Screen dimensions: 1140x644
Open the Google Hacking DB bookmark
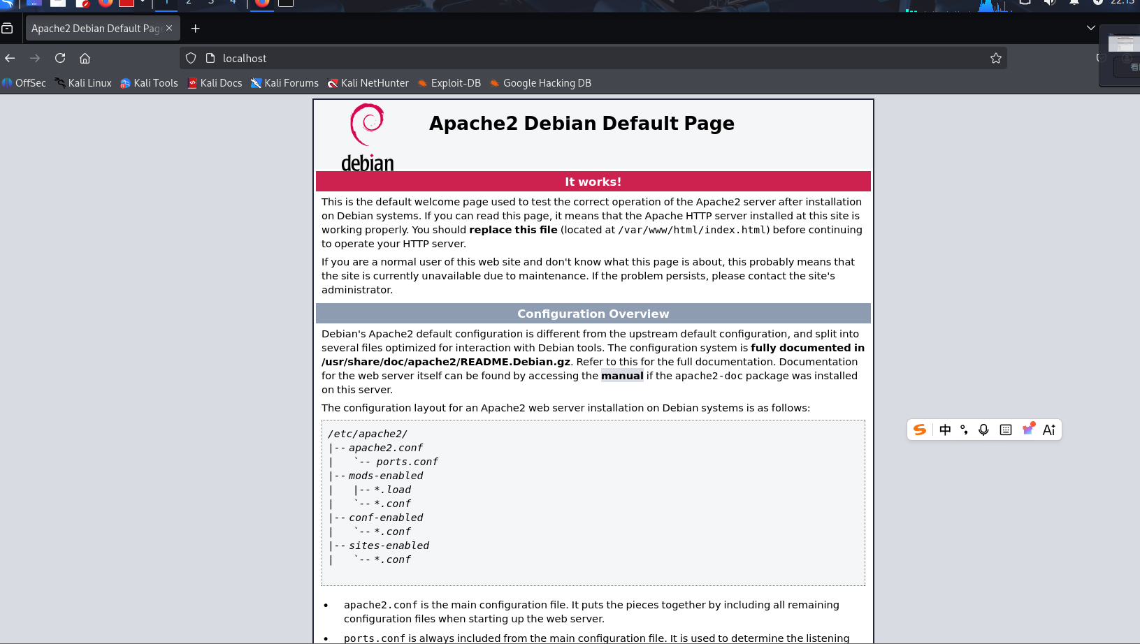click(x=540, y=83)
